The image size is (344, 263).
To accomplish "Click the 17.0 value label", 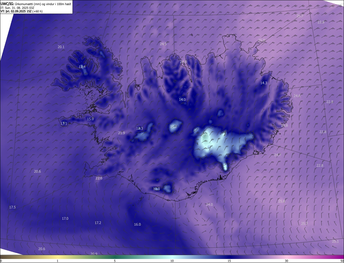I will tap(65, 218).
